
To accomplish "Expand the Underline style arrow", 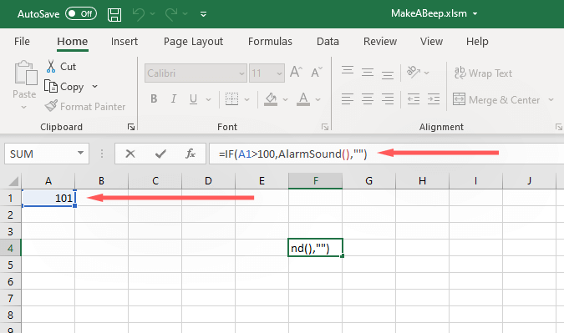I will coord(208,99).
